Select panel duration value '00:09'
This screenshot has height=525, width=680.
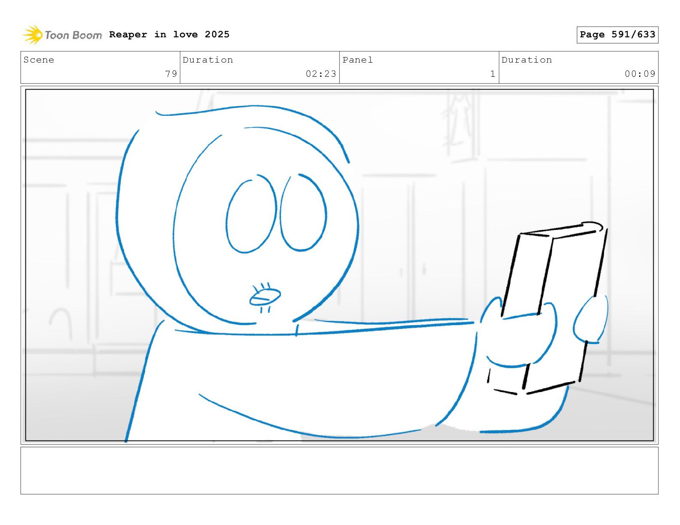tap(640, 74)
